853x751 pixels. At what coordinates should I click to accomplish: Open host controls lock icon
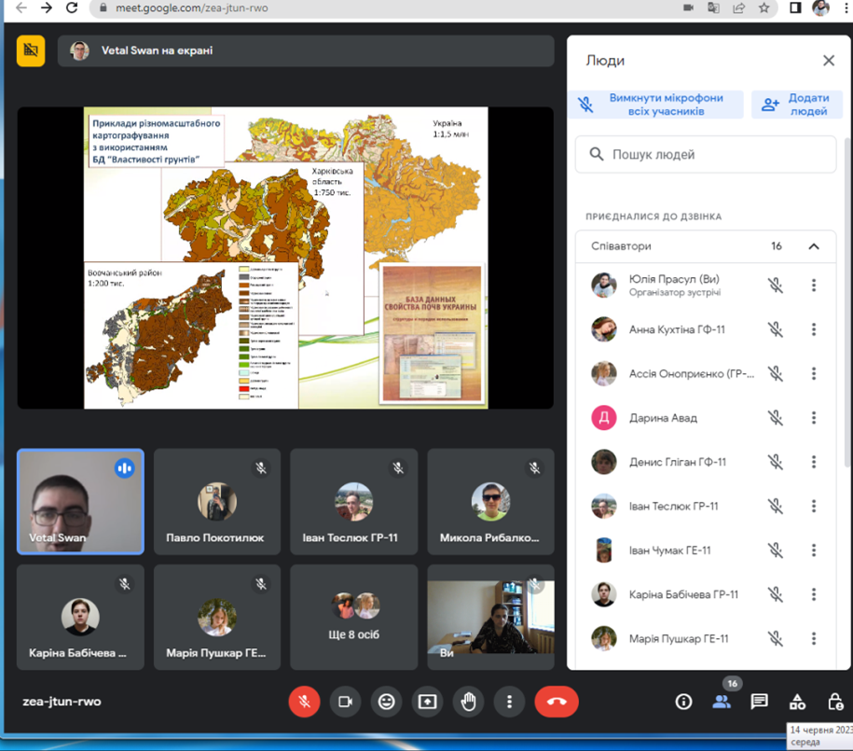pyautogui.click(x=835, y=702)
